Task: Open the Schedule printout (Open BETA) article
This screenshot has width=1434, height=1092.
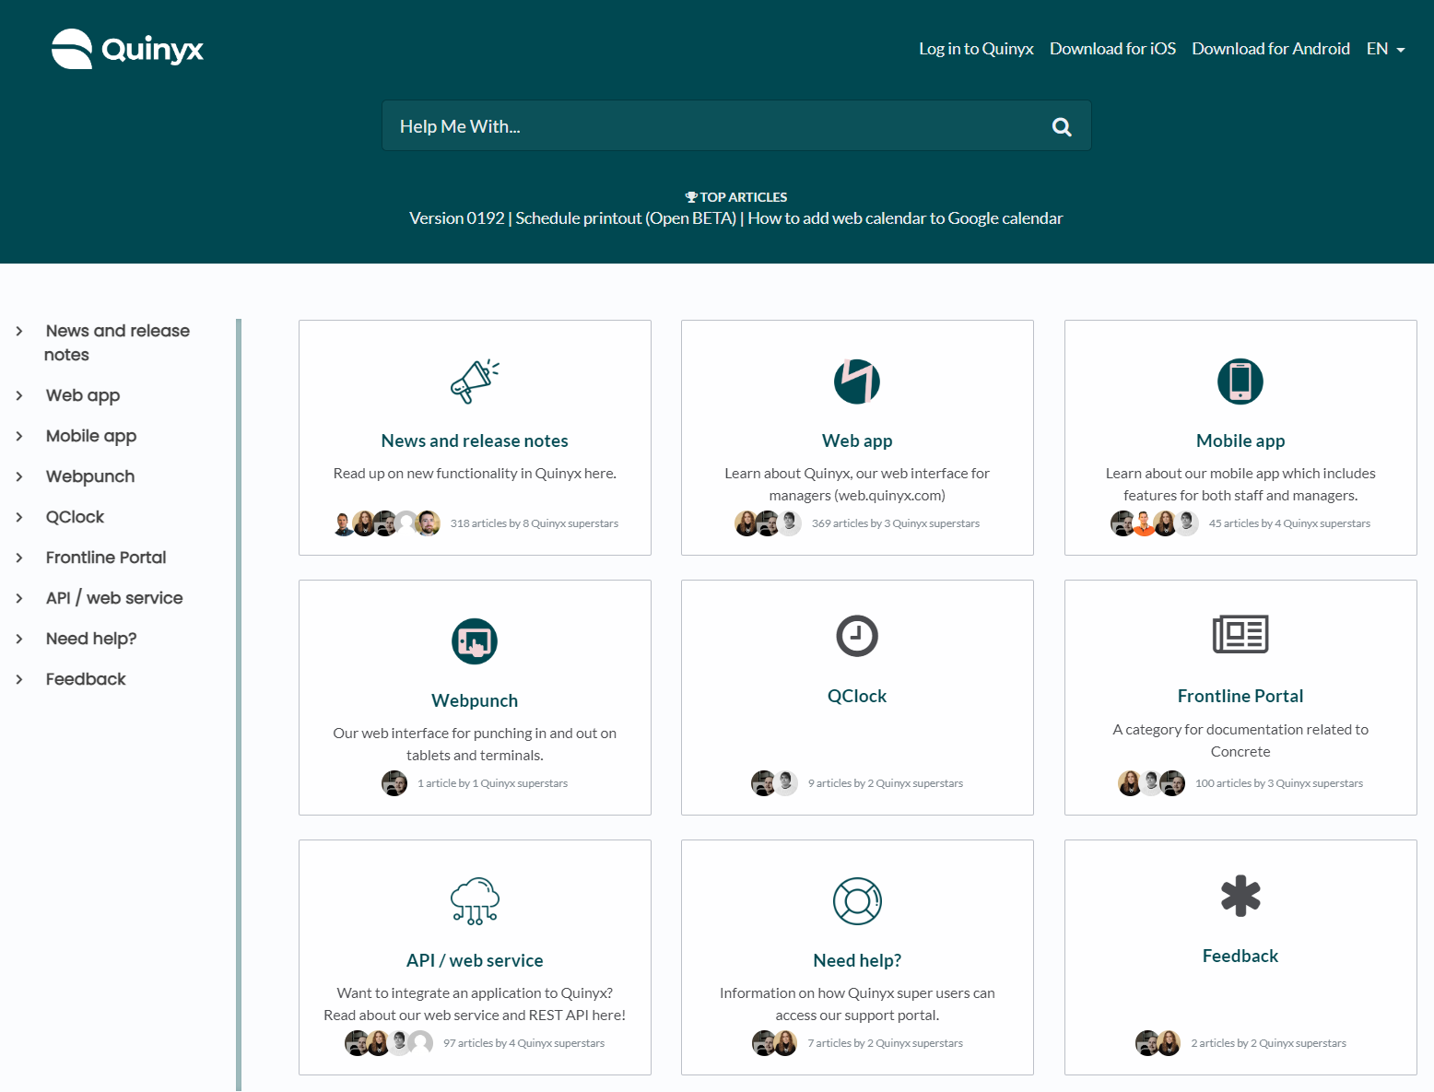Action: pyautogui.click(x=626, y=218)
